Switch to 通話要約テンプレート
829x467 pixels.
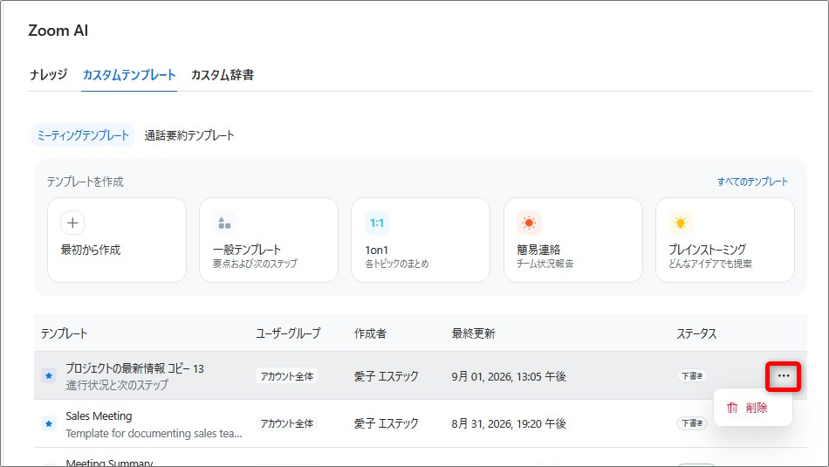189,135
